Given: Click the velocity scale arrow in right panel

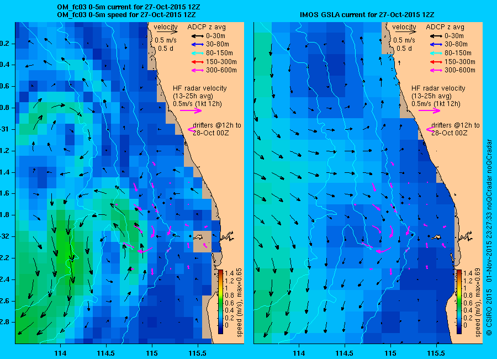Looking at the screenshot, I should coord(405,32).
